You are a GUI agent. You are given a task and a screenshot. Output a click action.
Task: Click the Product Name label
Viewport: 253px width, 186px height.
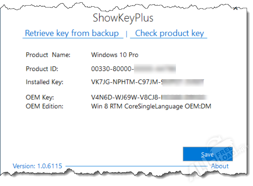(x=48, y=55)
